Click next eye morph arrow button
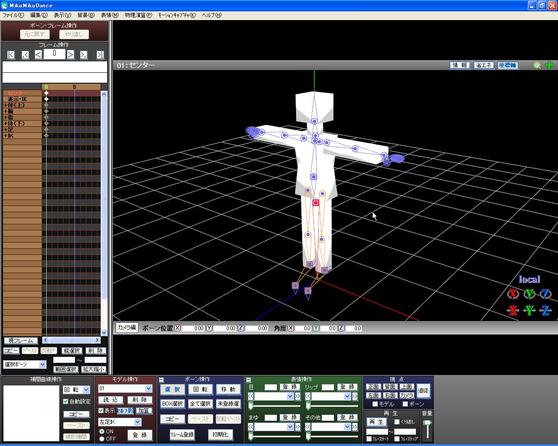Screen dimensions: 558x446 click(298, 396)
